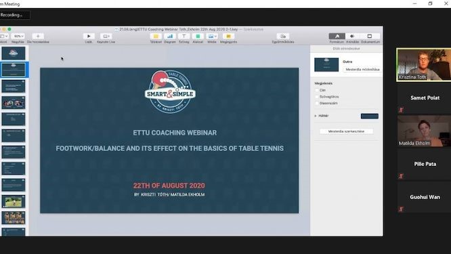This screenshot has width=451, height=254.
Task: Click the Smart & Simple logo on slide
Action: (170, 91)
